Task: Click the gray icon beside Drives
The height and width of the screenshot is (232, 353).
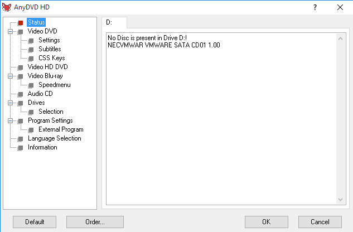Action: 21,103
